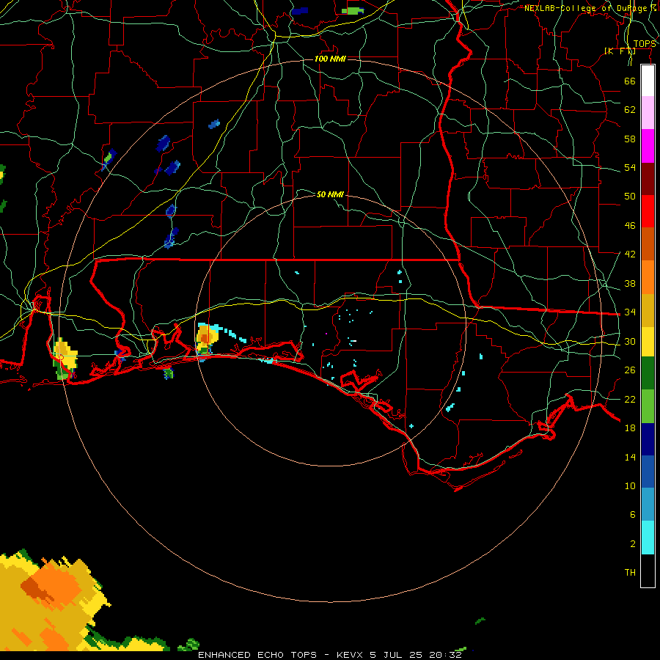Click the TH legend label
Viewport: 660px width, 660px height.
(630, 573)
